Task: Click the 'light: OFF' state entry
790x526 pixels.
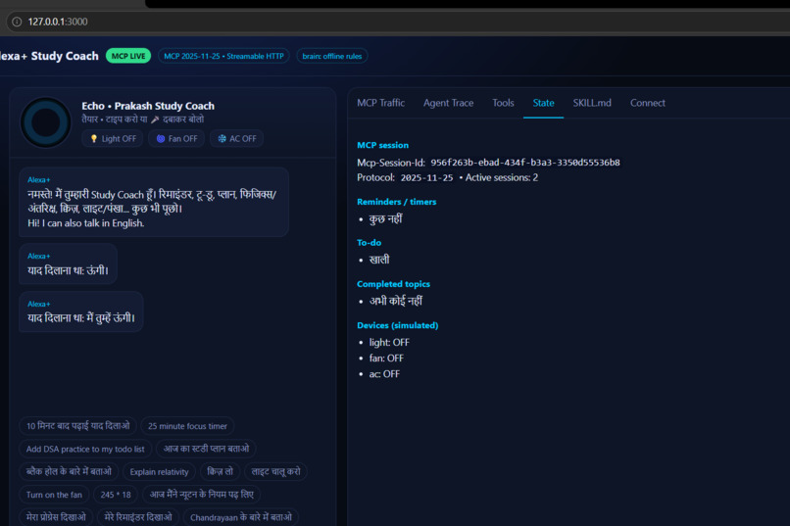Action: (389, 342)
